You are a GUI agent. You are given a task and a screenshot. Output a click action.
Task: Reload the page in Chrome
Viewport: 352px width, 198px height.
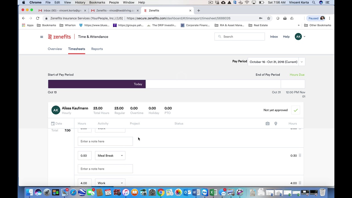coord(38,18)
